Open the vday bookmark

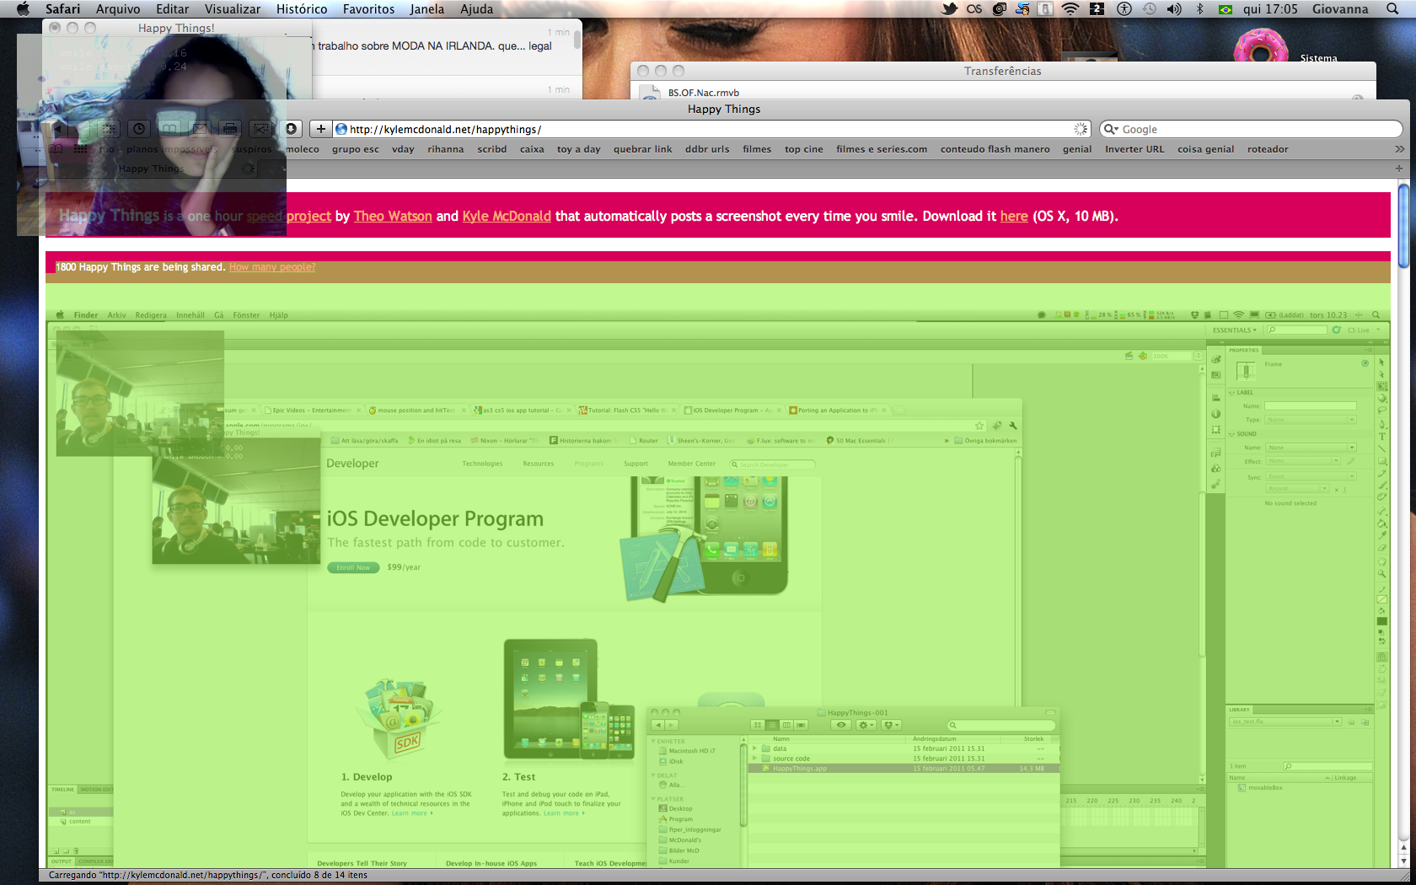point(403,149)
